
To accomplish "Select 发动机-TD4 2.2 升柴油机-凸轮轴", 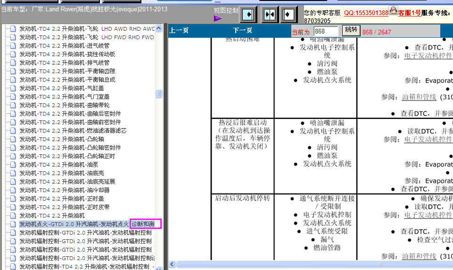I will (x=62, y=139).
